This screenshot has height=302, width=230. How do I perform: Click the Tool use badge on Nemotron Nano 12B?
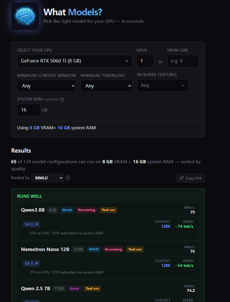[x=135, y=249]
